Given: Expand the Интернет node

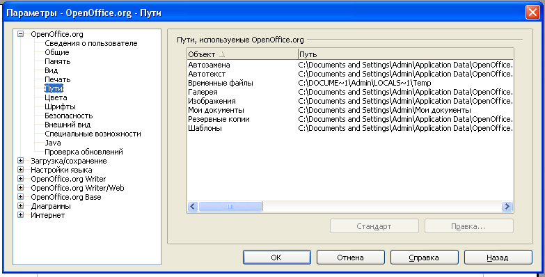Looking at the screenshot, I should pyautogui.click(x=20, y=215).
